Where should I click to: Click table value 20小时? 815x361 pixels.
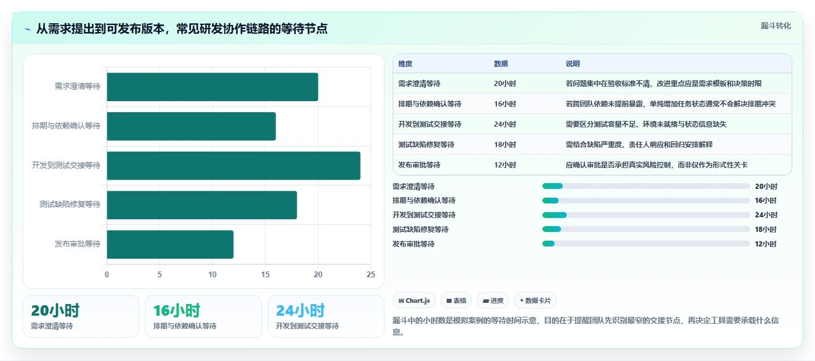[x=505, y=84]
